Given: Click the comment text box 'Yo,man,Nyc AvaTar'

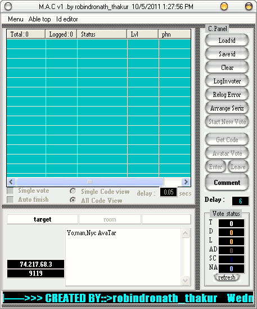Looking at the screenshot, I should tap(123, 257).
